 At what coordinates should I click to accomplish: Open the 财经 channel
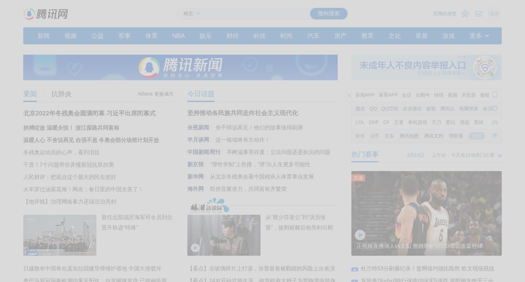[232, 36]
